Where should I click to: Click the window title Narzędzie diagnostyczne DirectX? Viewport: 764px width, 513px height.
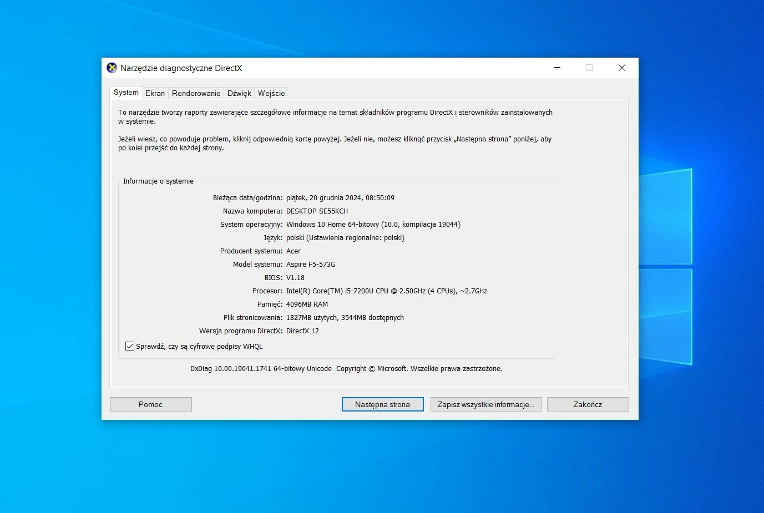point(181,68)
